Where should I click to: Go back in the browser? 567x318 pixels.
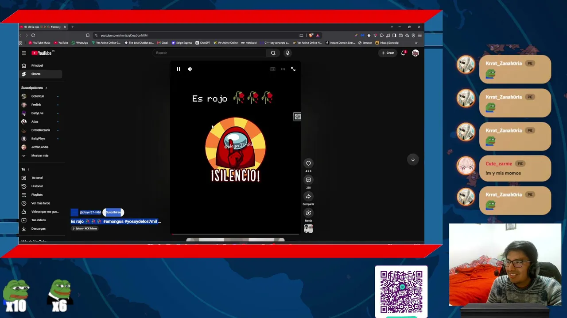21,35
